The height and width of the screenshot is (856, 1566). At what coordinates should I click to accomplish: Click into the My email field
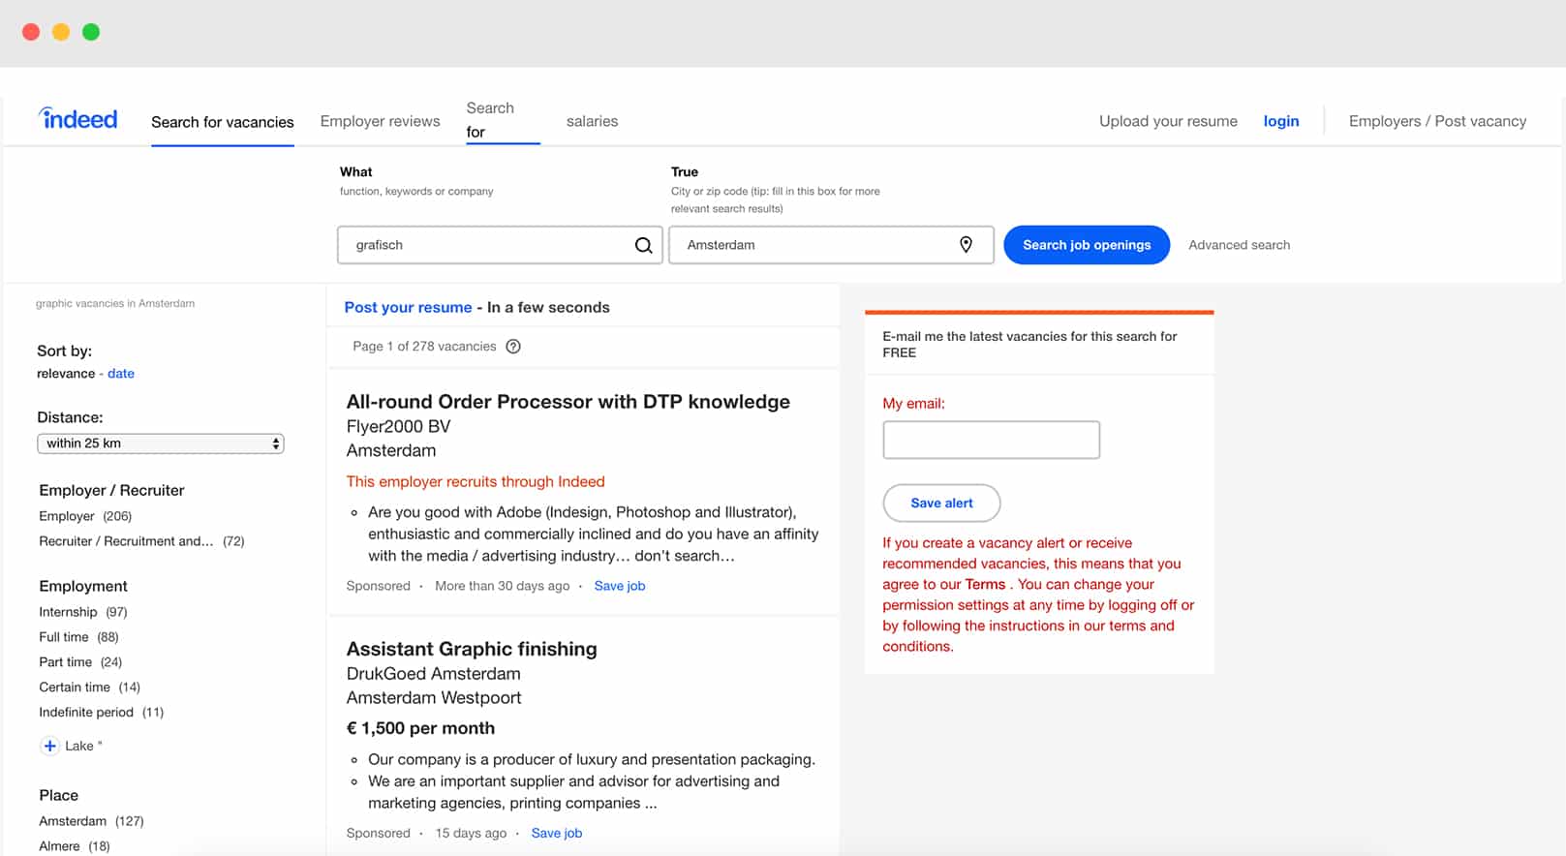991,440
